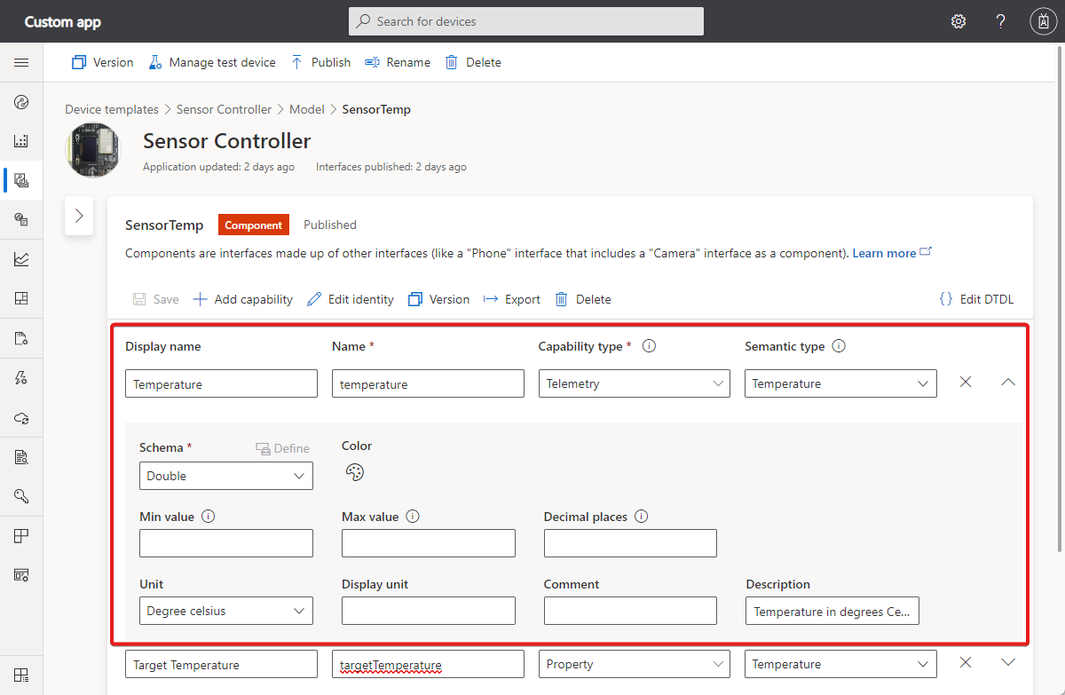This screenshot has width=1065, height=695.
Task: Follow the Learn more link
Action: coord(892,253)
